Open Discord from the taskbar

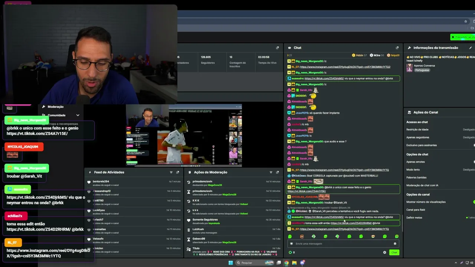(302, 263)
